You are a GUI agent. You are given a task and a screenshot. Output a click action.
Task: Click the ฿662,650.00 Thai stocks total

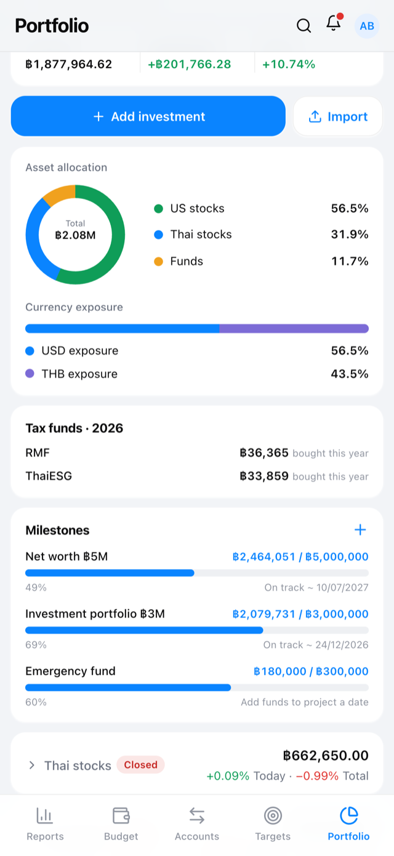pos(326,756)
